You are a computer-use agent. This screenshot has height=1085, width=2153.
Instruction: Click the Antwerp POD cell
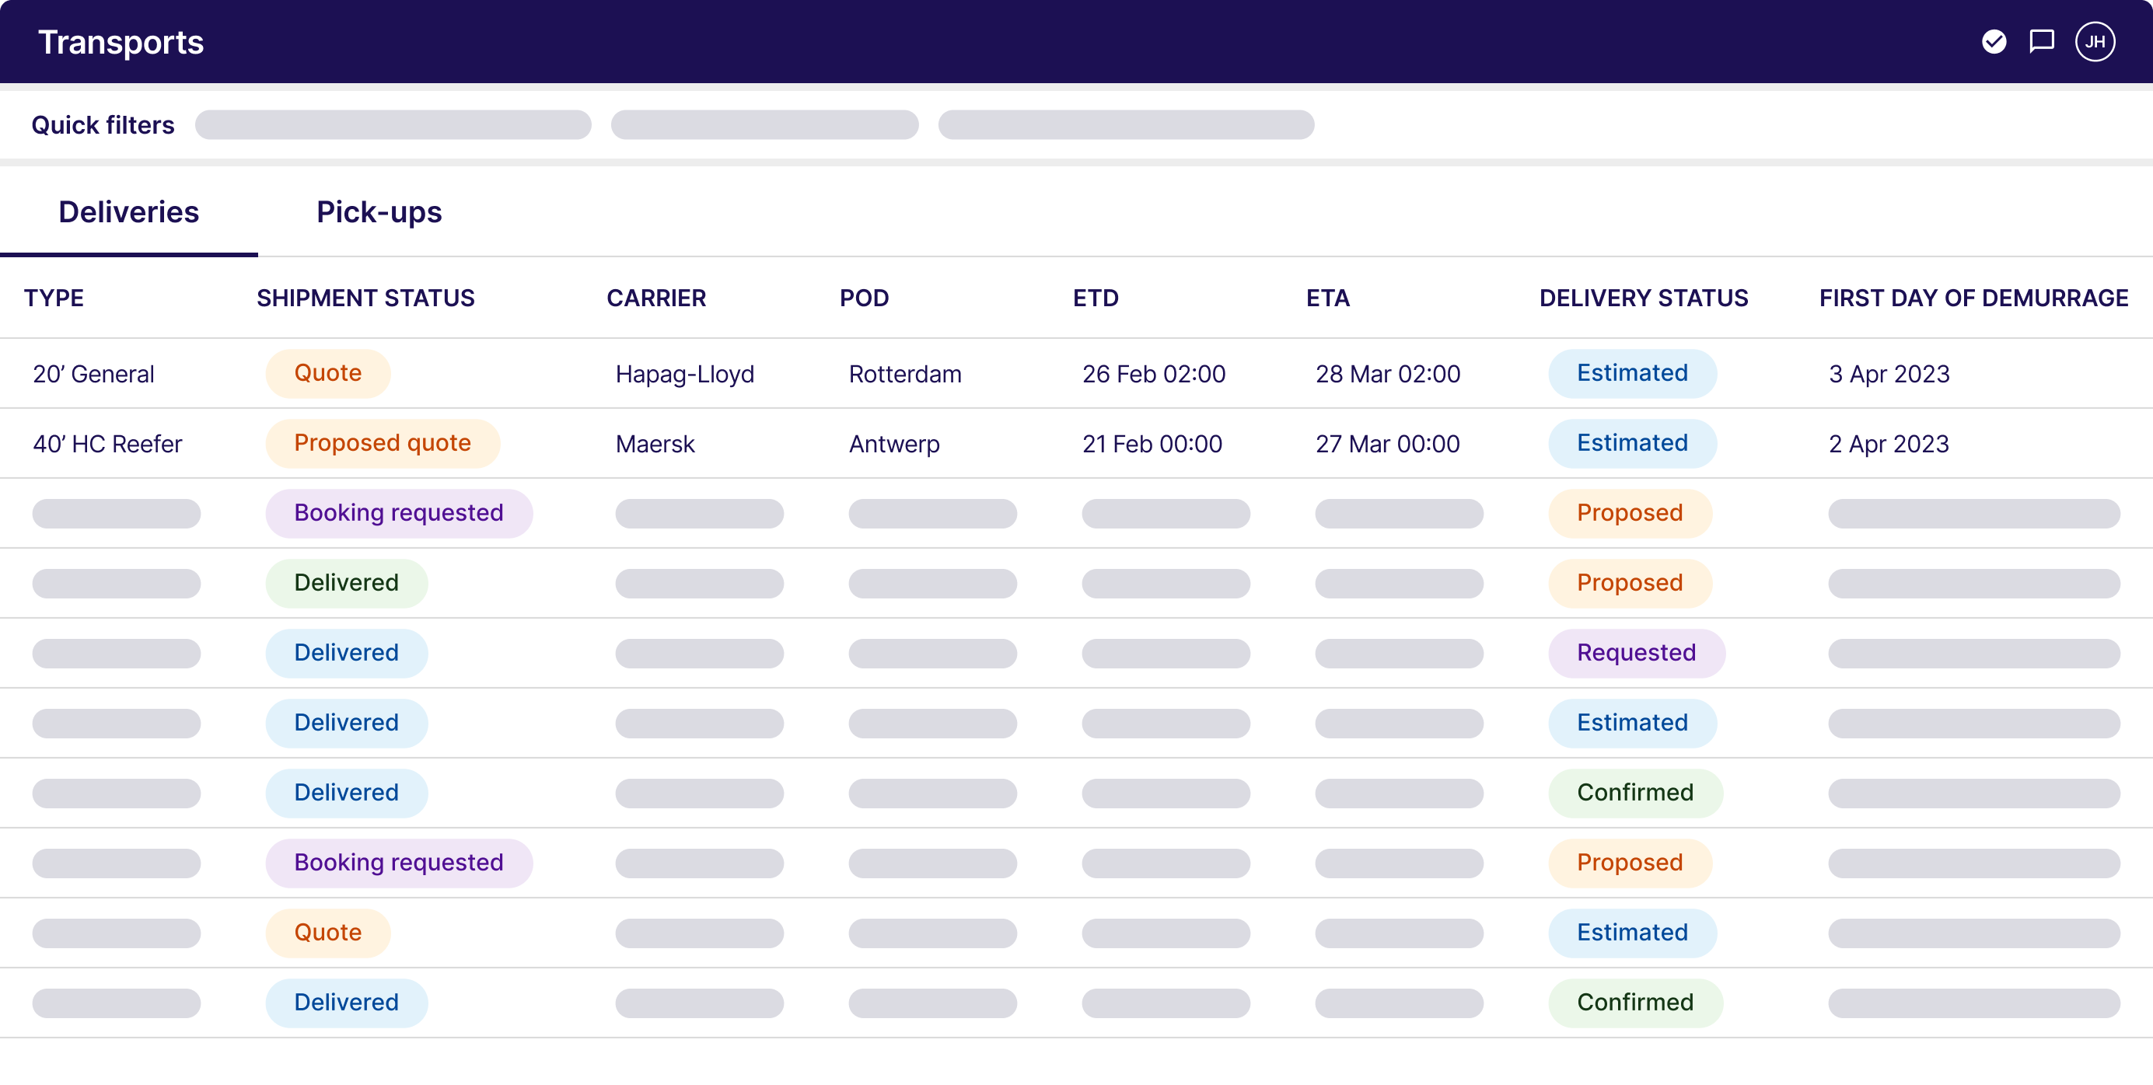coord(893,445)
